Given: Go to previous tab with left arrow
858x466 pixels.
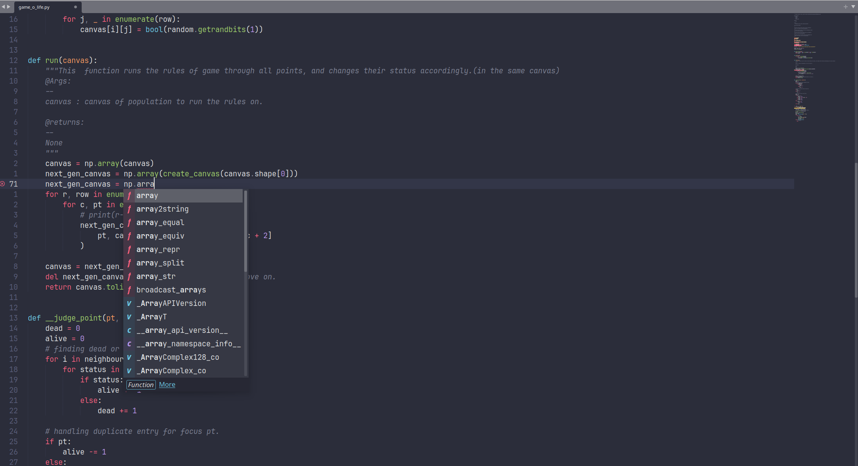Looking at the screenshot, I should (3, 7).
